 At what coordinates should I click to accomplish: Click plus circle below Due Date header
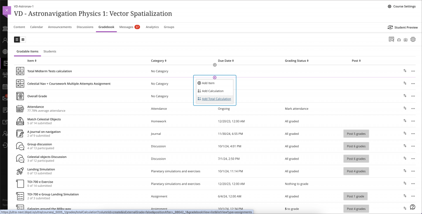click(214, 65)
